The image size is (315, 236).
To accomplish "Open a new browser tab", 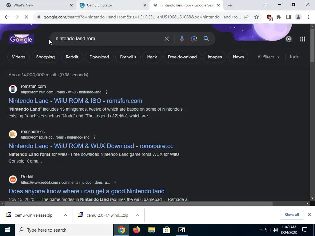I will coord(230,5).
